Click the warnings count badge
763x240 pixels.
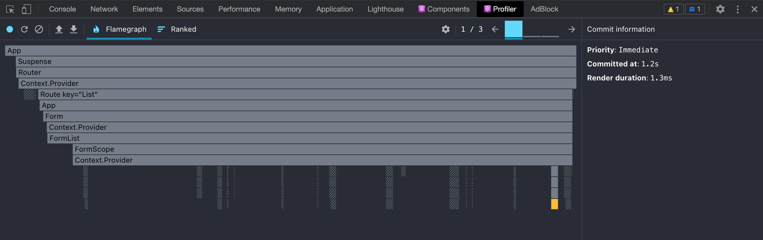click(x=673, y=9)
